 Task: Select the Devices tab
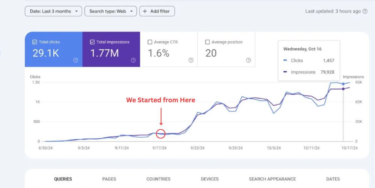pos(210,179)
